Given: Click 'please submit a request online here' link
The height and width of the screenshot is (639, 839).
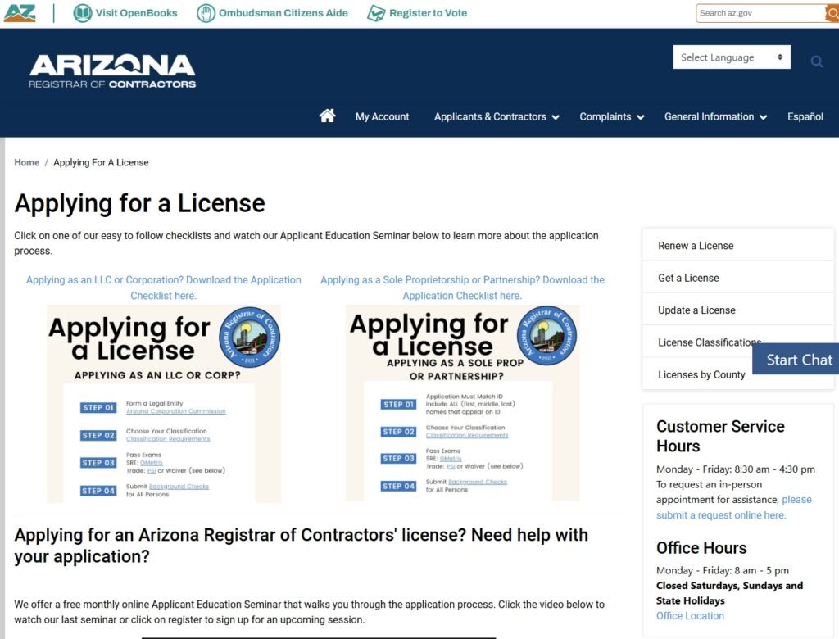Looking at the screenshot, I should point(734,507).
